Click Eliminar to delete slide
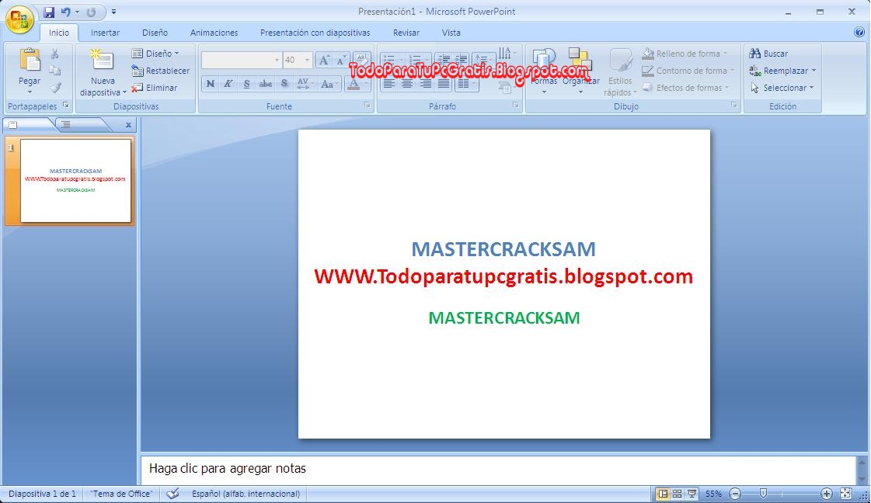 pos(155,88)
